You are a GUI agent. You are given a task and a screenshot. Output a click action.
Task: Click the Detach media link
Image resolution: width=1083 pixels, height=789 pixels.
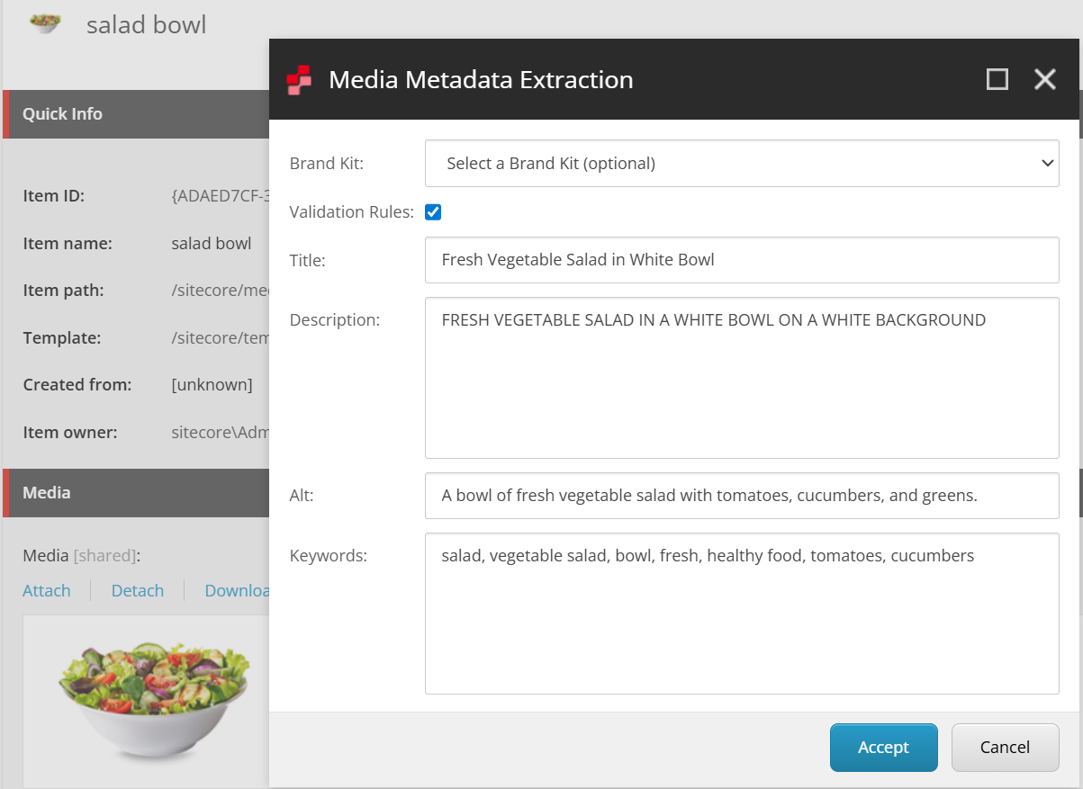tap(138, 591)
